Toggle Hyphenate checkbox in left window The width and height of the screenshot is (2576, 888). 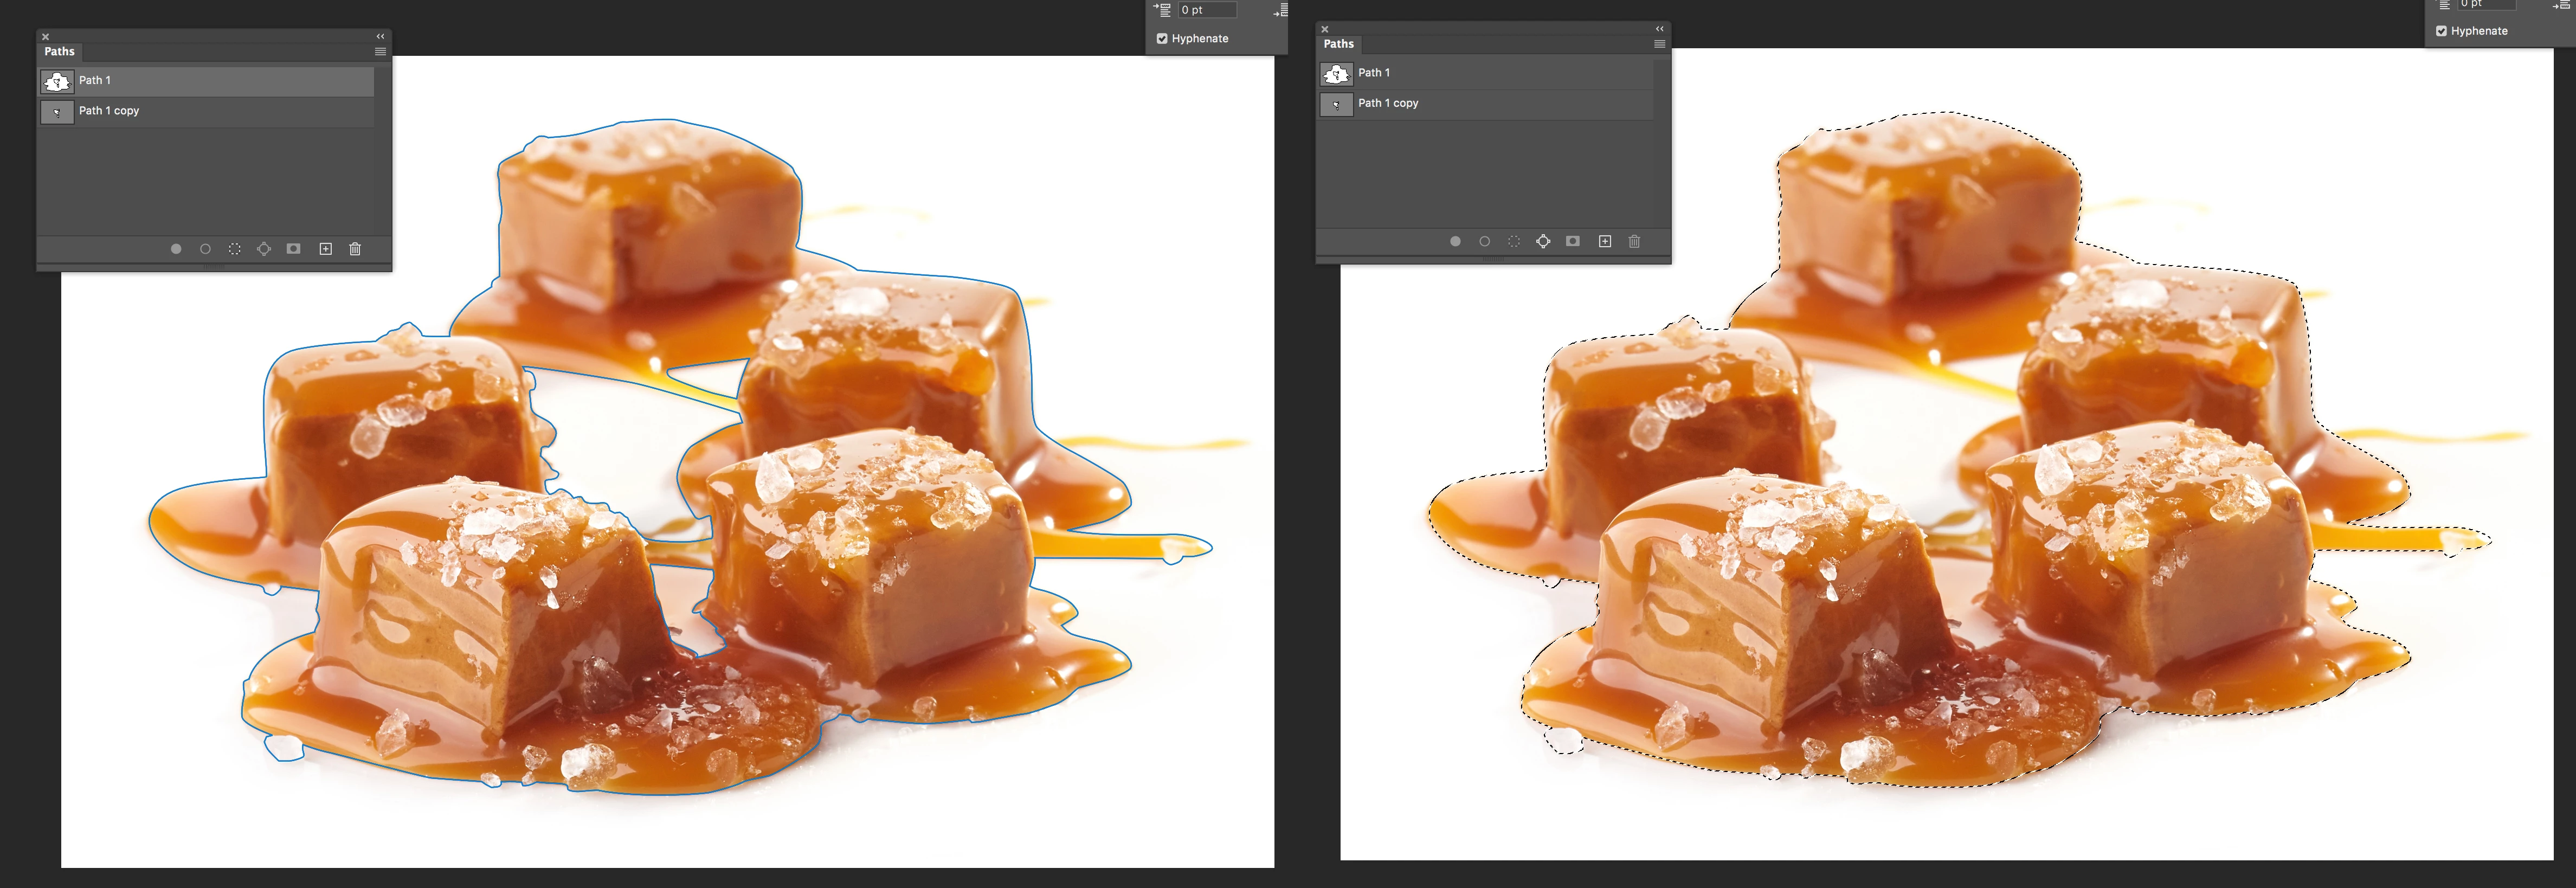[x=1162, y=39]
